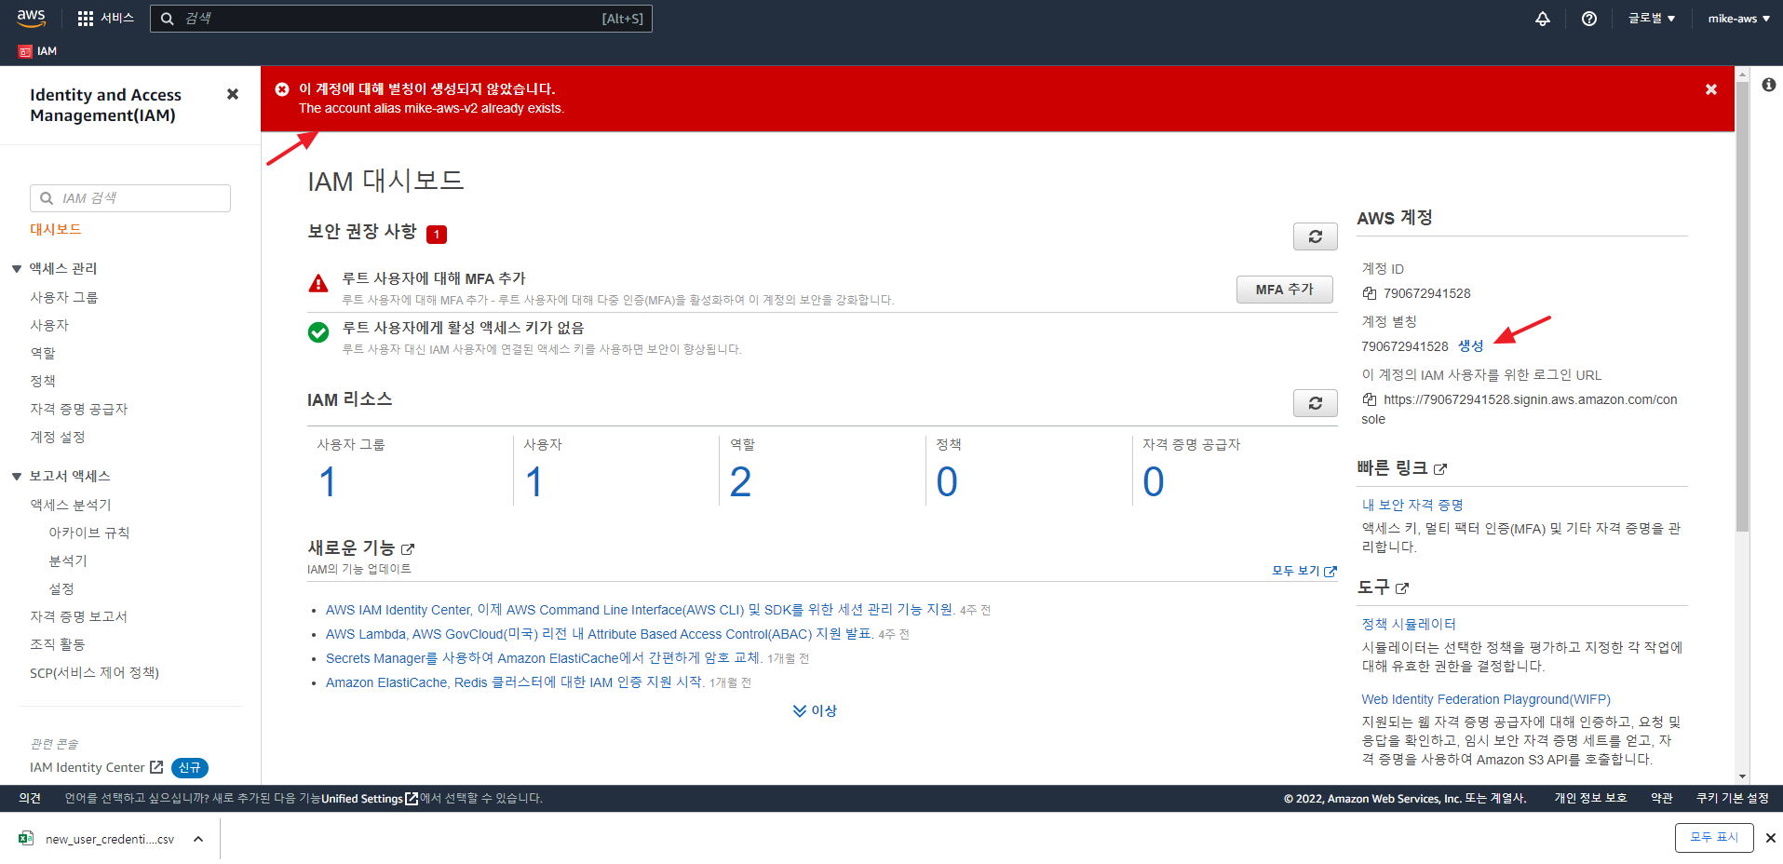This screenshot has height=864, width=1783.
Task: Open Policies in the sidebar
Action: coord(43,381)
